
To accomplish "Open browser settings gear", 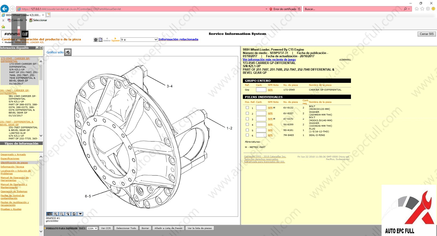I will pos(428,9).
